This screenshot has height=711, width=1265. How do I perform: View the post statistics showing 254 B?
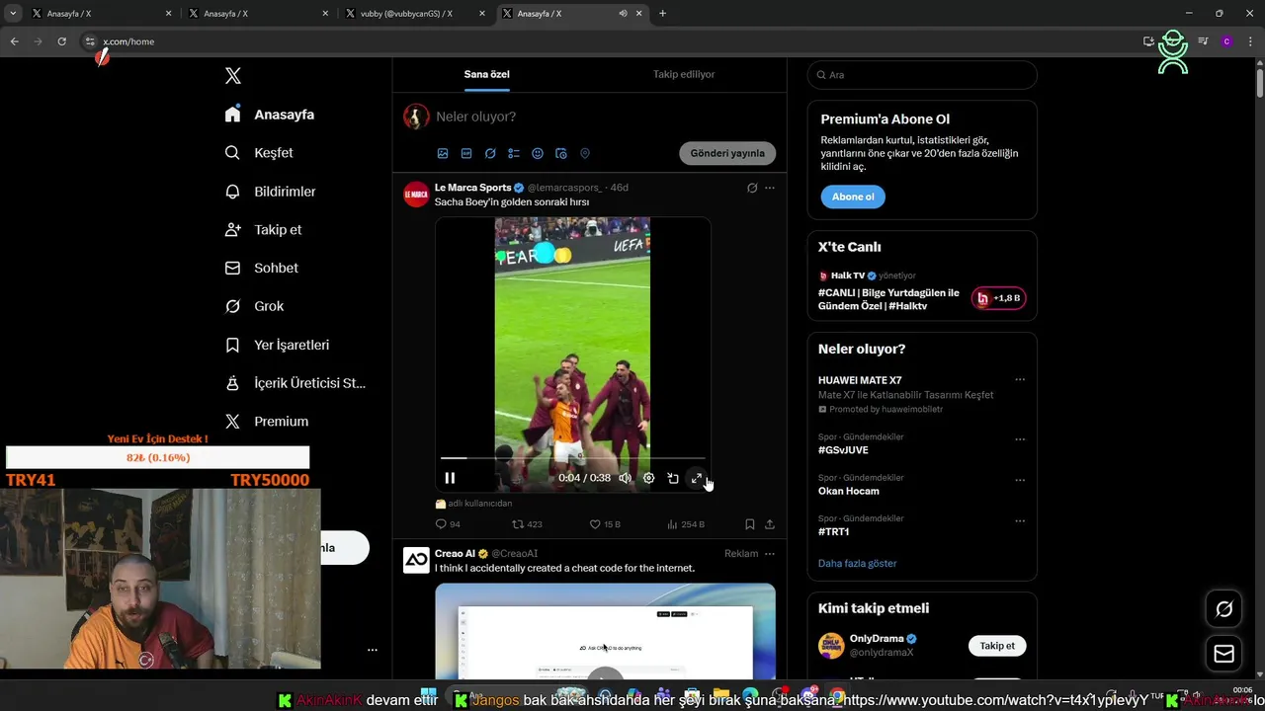(686, 524)
